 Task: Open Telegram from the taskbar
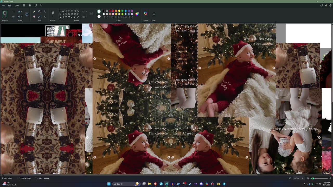pyautogui.click(x=224, y=184)
